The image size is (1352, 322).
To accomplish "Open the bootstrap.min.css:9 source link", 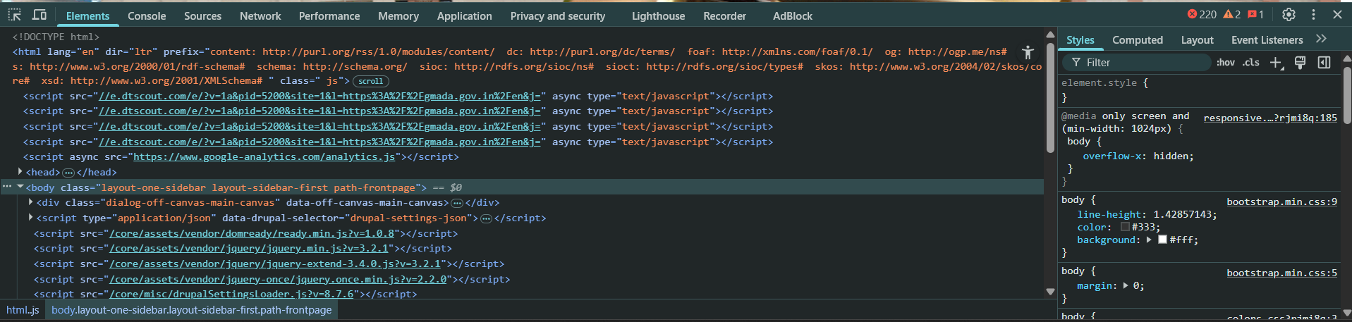I will click(x=1281, y=202).
